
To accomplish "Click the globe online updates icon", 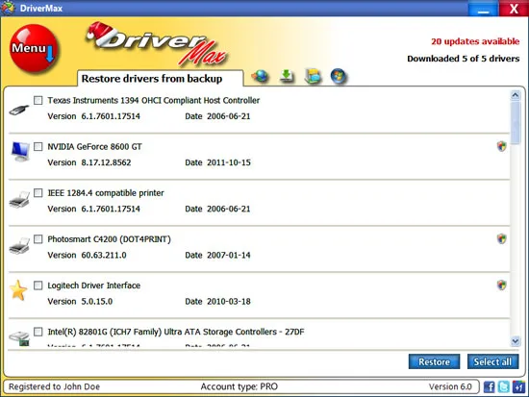I will tap(261, 76).
